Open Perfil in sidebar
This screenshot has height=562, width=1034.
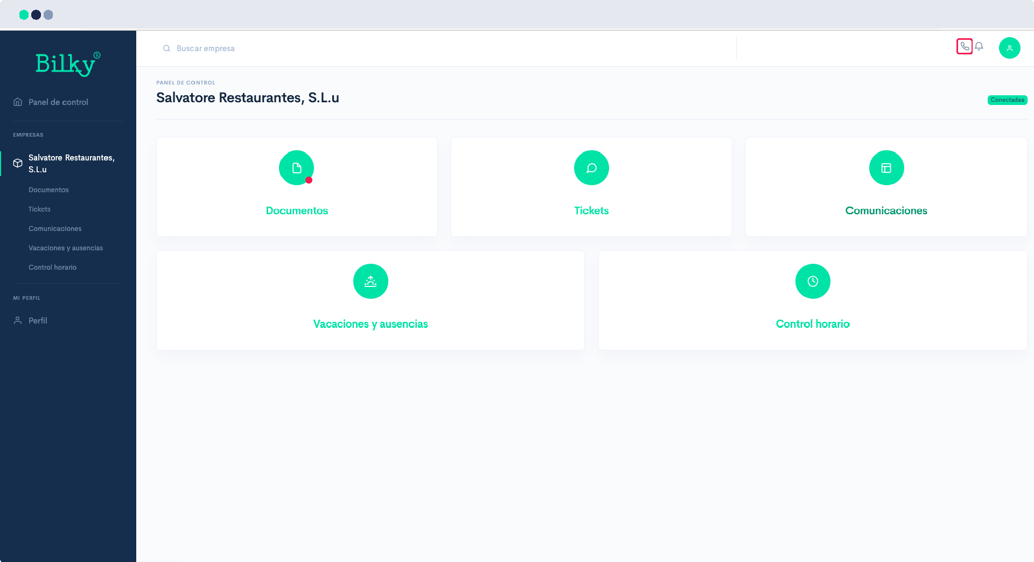coord(38,321)
